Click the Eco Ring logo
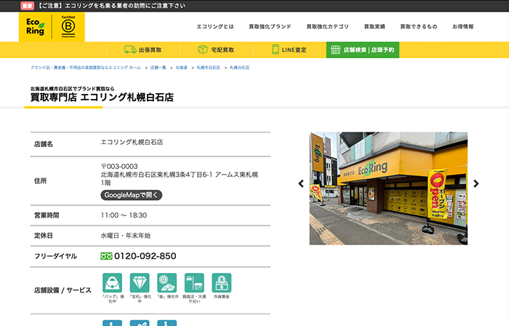Image resolution: width=509 pixels, height=326 pixels. 36,27
